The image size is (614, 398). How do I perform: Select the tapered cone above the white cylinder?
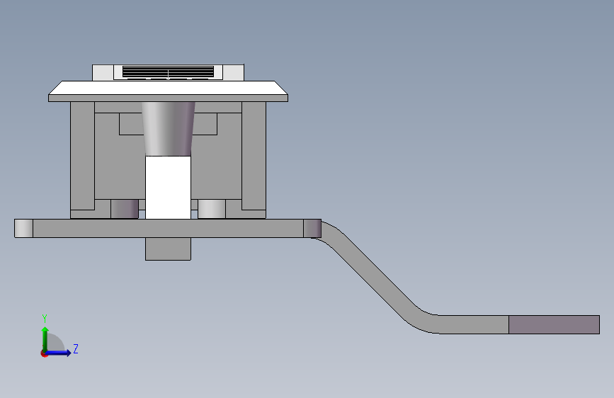point(168,129)
